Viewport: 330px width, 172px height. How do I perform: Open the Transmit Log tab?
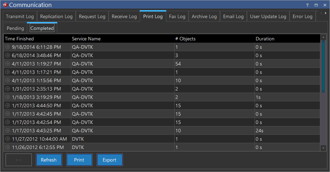[20, 16]
